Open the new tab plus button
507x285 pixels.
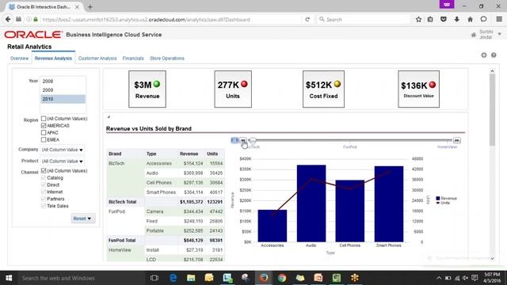click(90, 7)
